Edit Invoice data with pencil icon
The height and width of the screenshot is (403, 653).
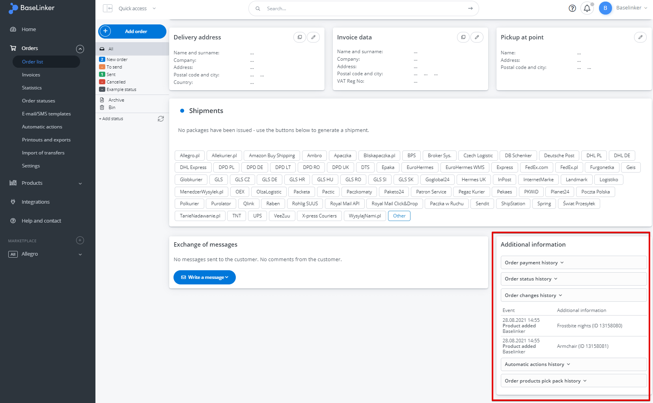coord(477,37)
